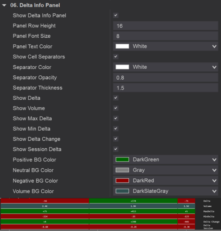Edit the Panel Font Size value field
The height and width of the screenshot is (231, 221).
tap(165, 36)
